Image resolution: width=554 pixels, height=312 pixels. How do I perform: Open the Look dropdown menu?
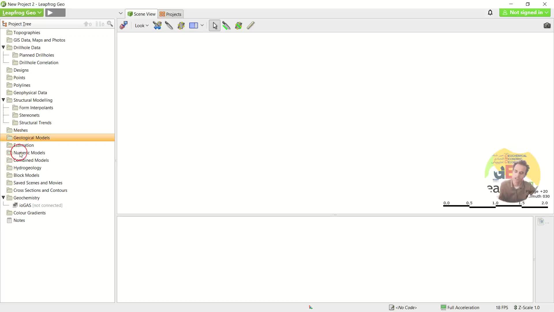tap(141, 25)
